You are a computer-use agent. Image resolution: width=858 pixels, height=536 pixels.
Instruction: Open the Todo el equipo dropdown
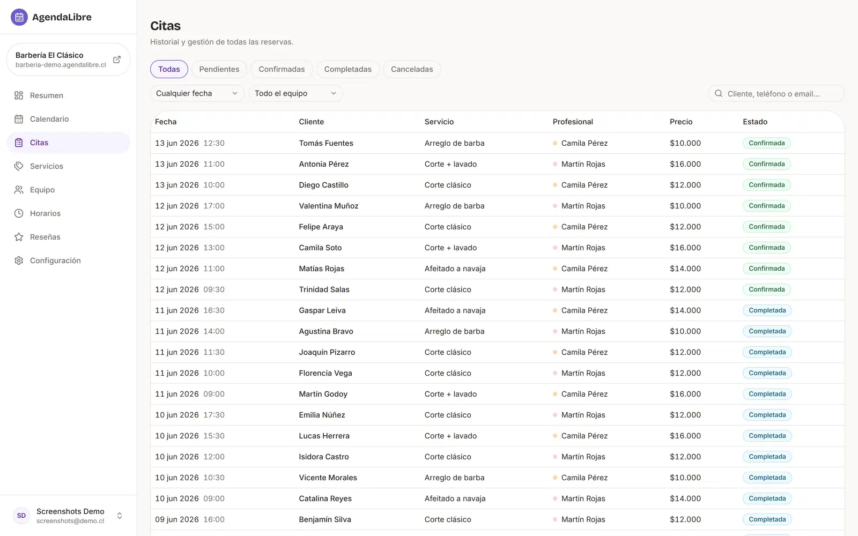[x=295, y=93]
